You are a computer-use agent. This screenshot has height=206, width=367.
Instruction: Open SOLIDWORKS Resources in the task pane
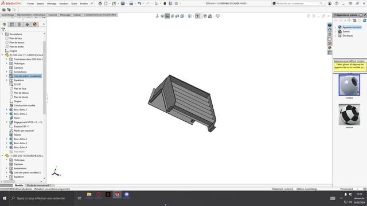pos(330,29)
